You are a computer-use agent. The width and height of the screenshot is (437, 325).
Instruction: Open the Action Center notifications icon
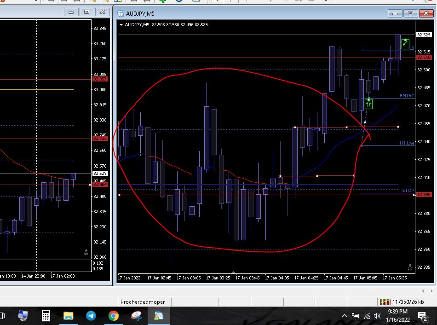423,316
